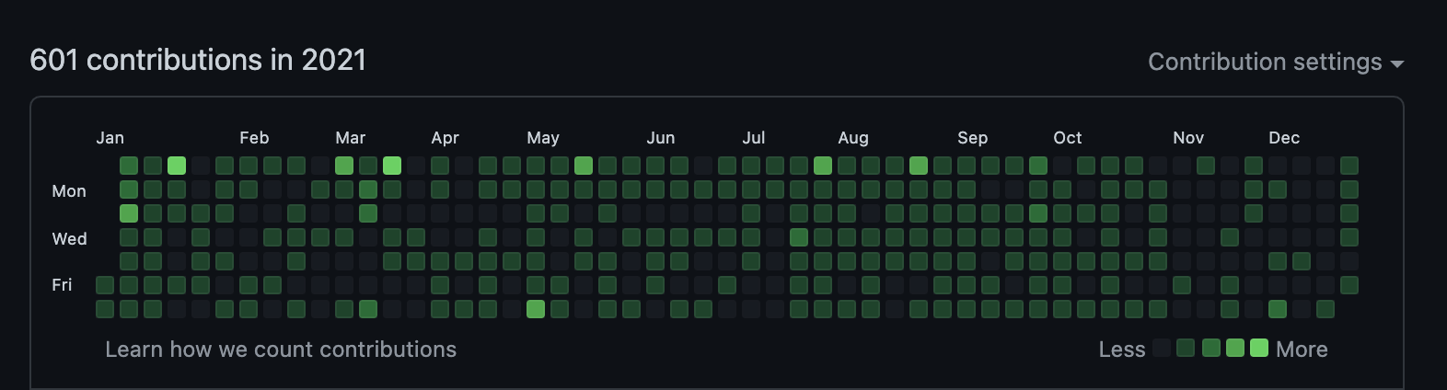
Task: Click the Fri row label
Action: pyautogui.click(x=62, y=285)
